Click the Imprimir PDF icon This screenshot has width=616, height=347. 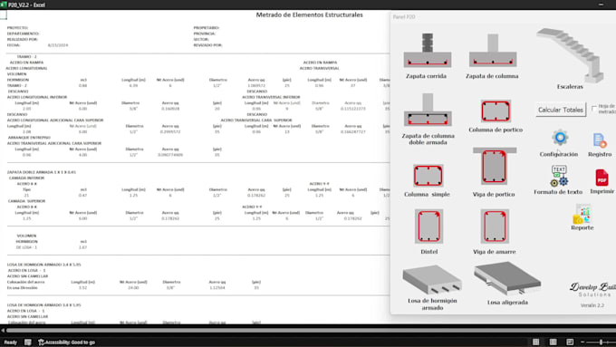pos(602,178)
